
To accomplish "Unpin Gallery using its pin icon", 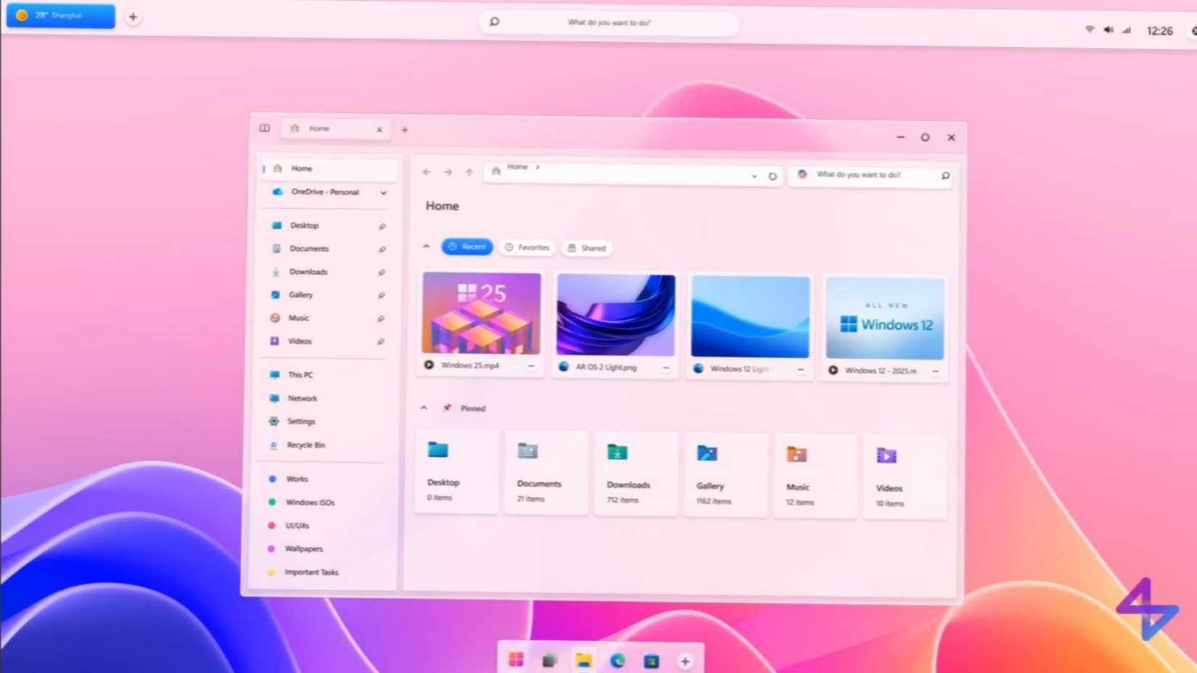I will point(381,296).
